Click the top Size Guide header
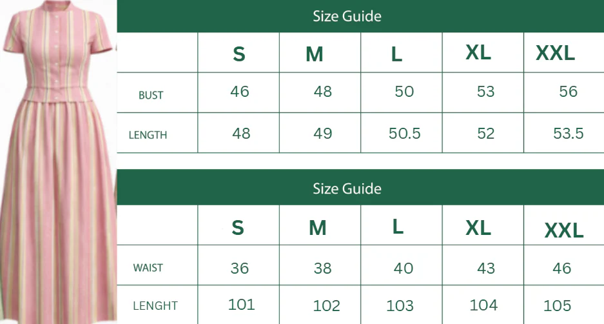This screenshot has width=604, height=324. [347, 16]
